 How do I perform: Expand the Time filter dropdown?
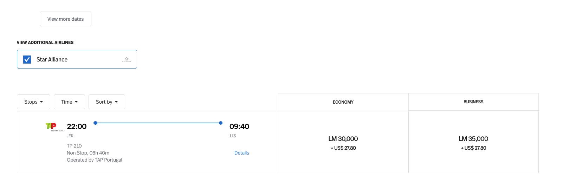coord(69,102)
